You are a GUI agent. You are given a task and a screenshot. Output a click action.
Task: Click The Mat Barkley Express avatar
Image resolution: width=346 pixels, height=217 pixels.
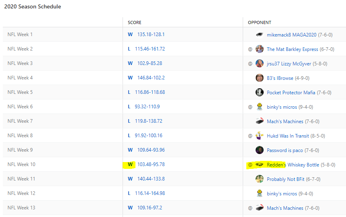[260, 49]
